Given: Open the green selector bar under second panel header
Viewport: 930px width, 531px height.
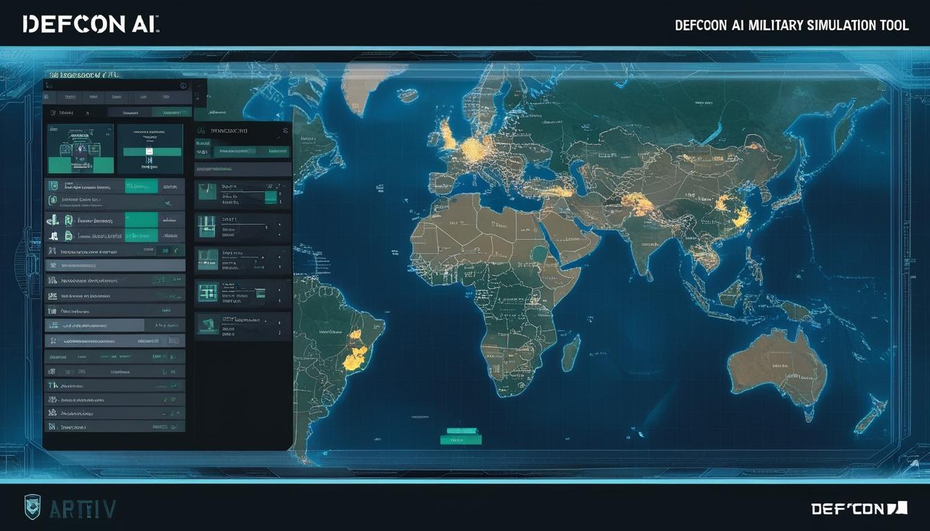Looking at the screenshot, I should click(234, 151).
